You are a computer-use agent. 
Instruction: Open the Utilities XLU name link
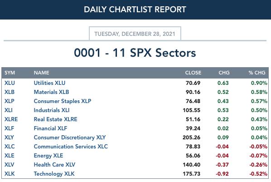point(49,83)
